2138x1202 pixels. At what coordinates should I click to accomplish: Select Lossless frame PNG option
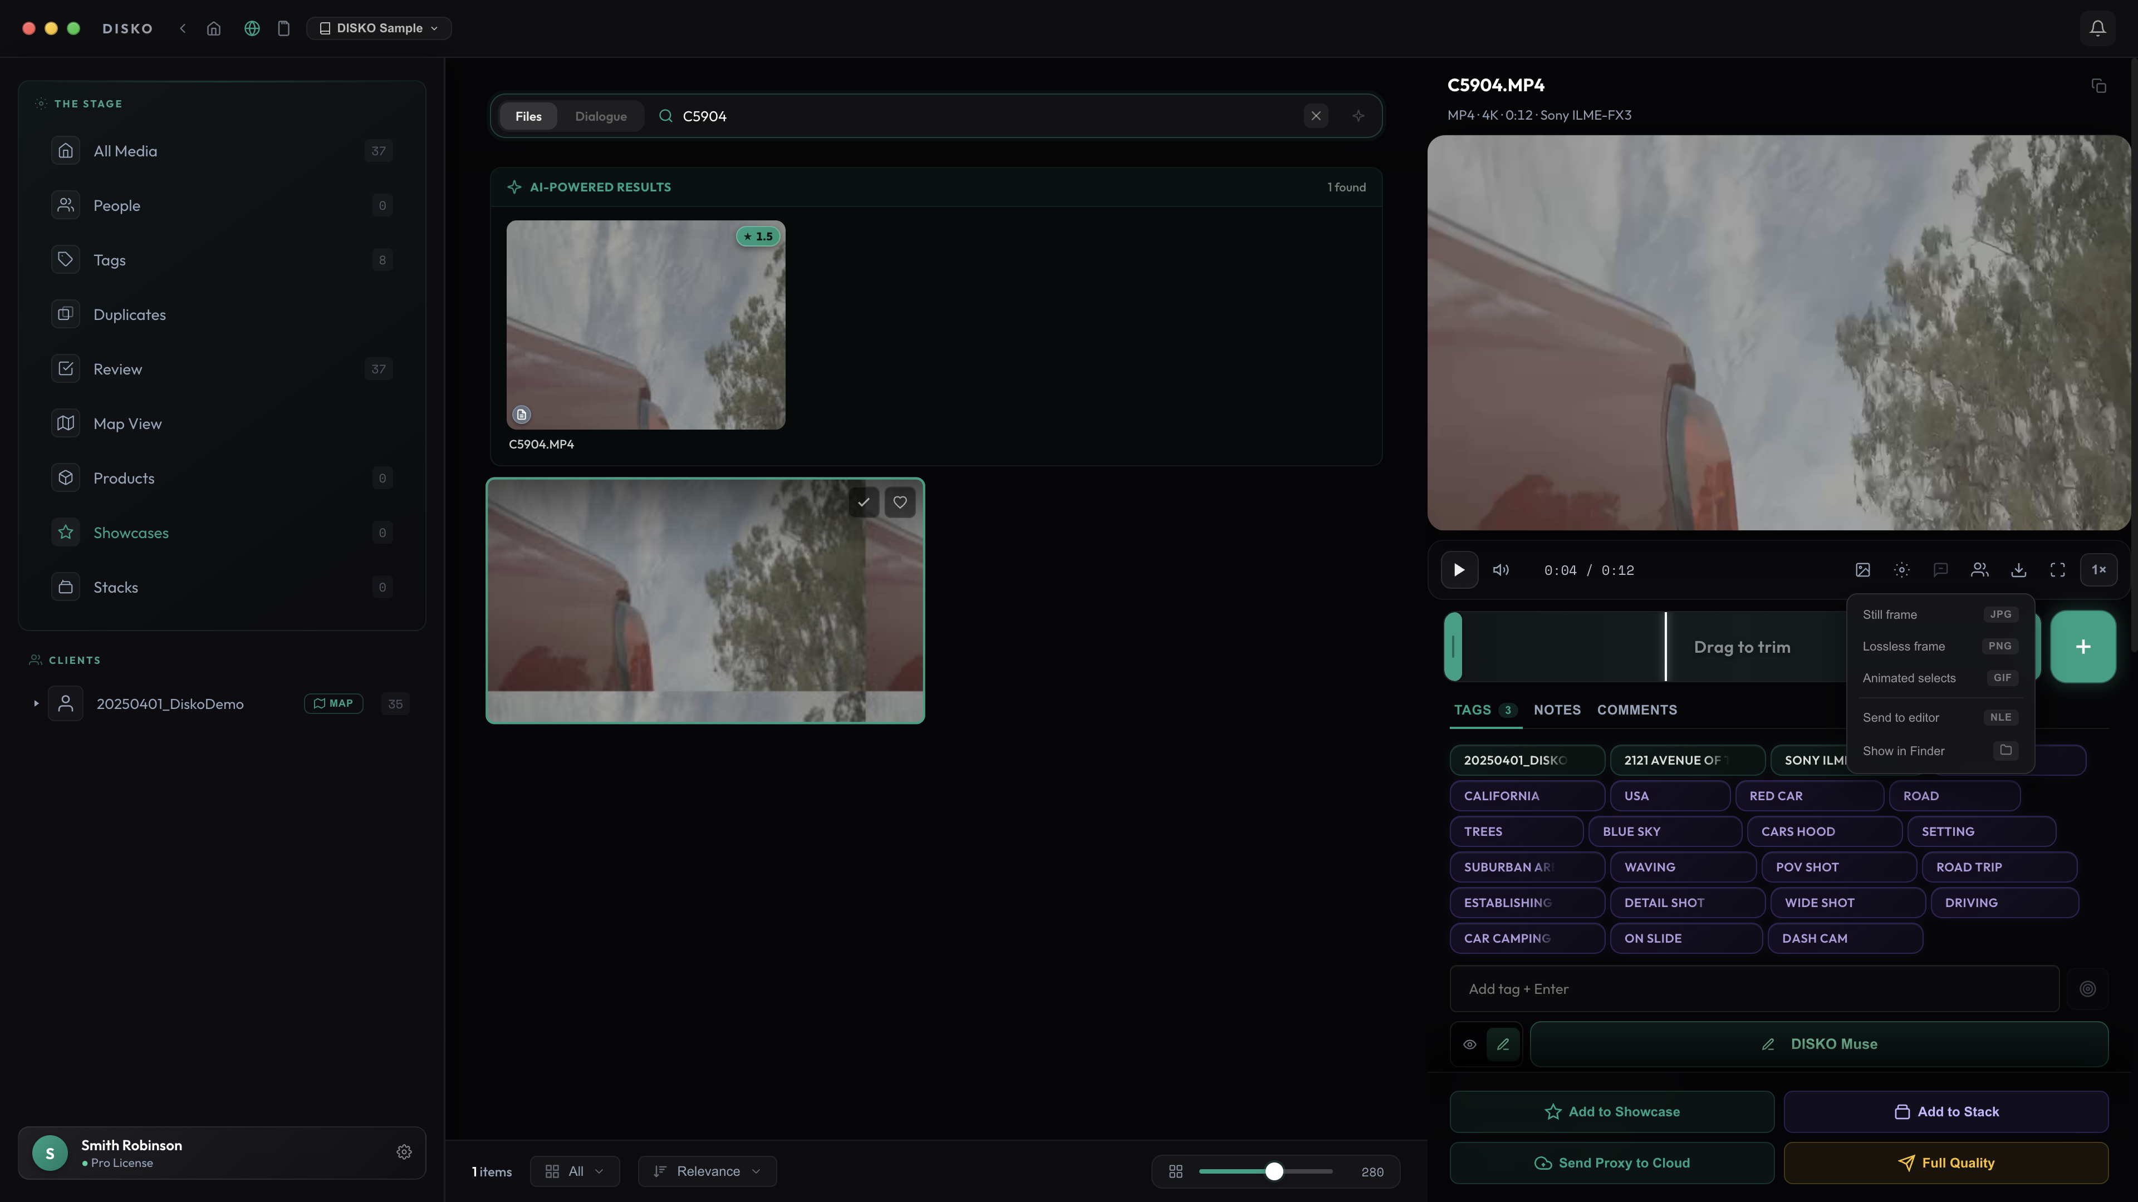pyautogui.click(x=1940, y=646)
